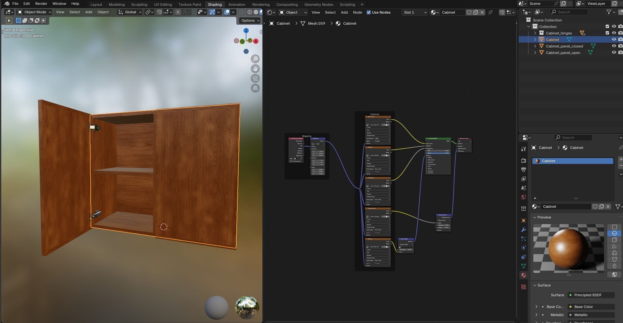Viewport: 623px width, 323px height.
Task: Switch to the Geometry Nodes workspace tab
Action: (319, 5)
